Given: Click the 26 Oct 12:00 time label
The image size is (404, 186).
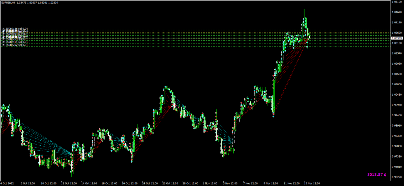Looking at the screenshot, I should click(x=170, y=183).
